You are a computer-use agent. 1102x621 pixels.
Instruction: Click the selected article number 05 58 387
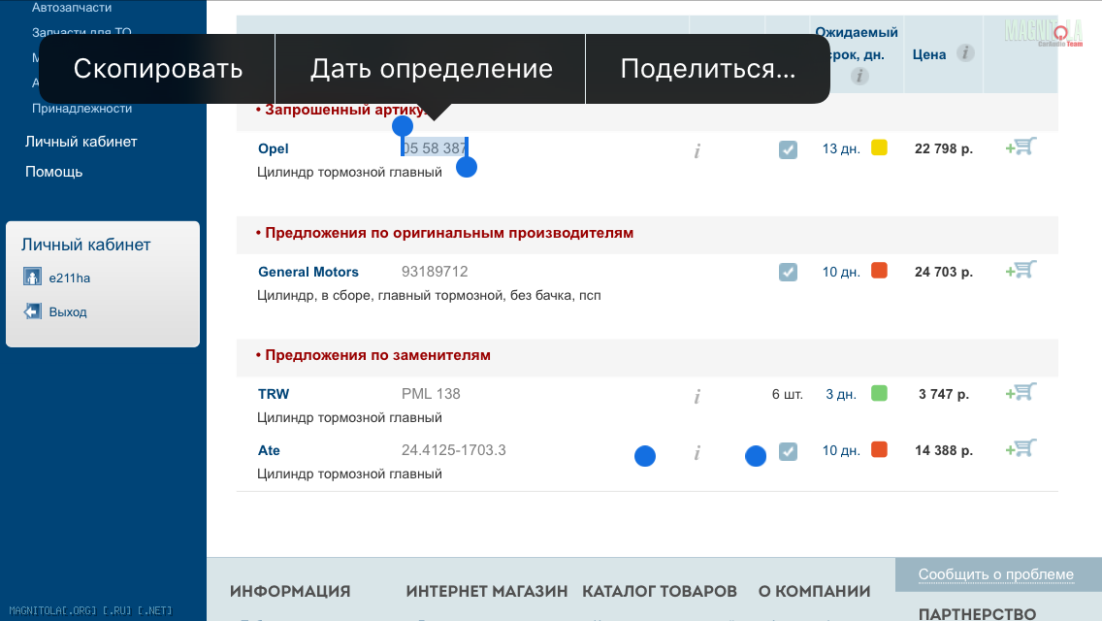point(435,147)
